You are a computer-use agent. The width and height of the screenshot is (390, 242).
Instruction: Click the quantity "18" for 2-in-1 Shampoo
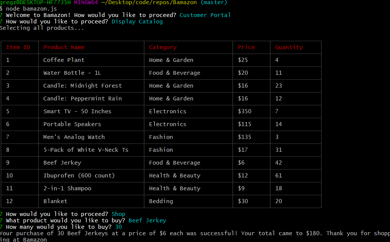[279, 188]
